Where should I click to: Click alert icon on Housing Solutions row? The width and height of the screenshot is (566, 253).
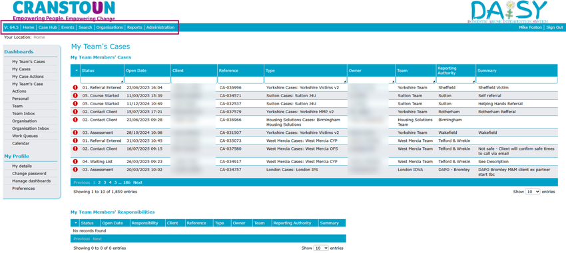point(75,119)
